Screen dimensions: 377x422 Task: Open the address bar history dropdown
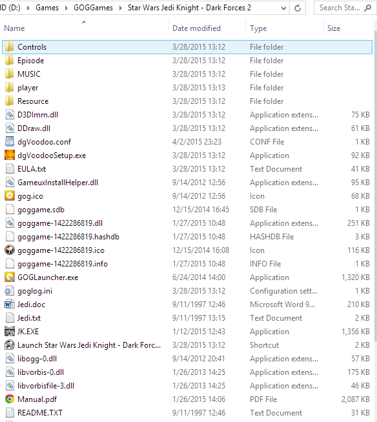pos(283,8)
